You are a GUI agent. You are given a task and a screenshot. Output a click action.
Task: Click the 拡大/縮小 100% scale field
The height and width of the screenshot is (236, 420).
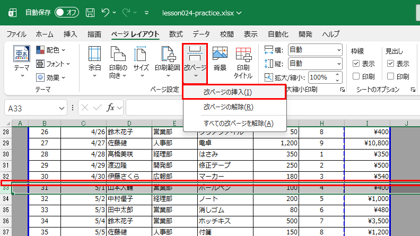(320, 77)
